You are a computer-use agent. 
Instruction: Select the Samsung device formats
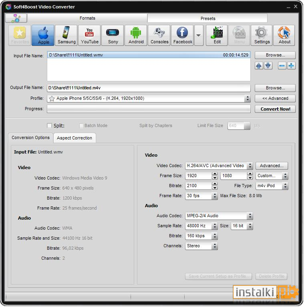tap(66, 35)
